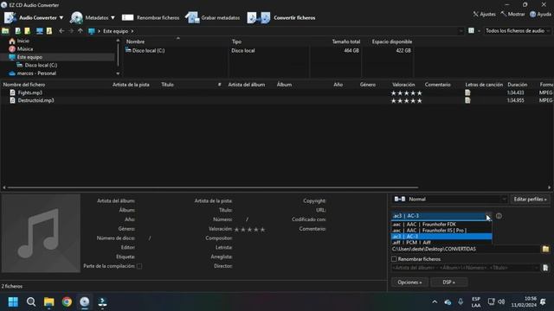Choose .aac AAC Fraunhofer FDK format
This screenshot has height=311, width=554.
tap(441, 225)
